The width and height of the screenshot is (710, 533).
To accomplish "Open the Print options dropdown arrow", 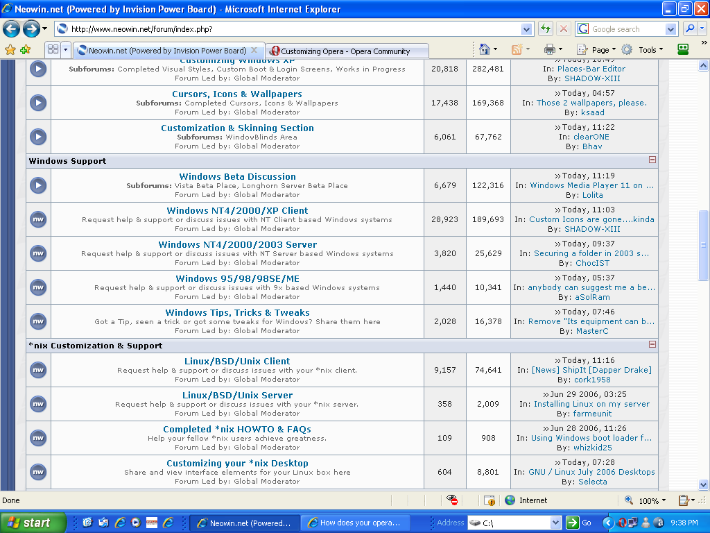I will click(560, 49).
